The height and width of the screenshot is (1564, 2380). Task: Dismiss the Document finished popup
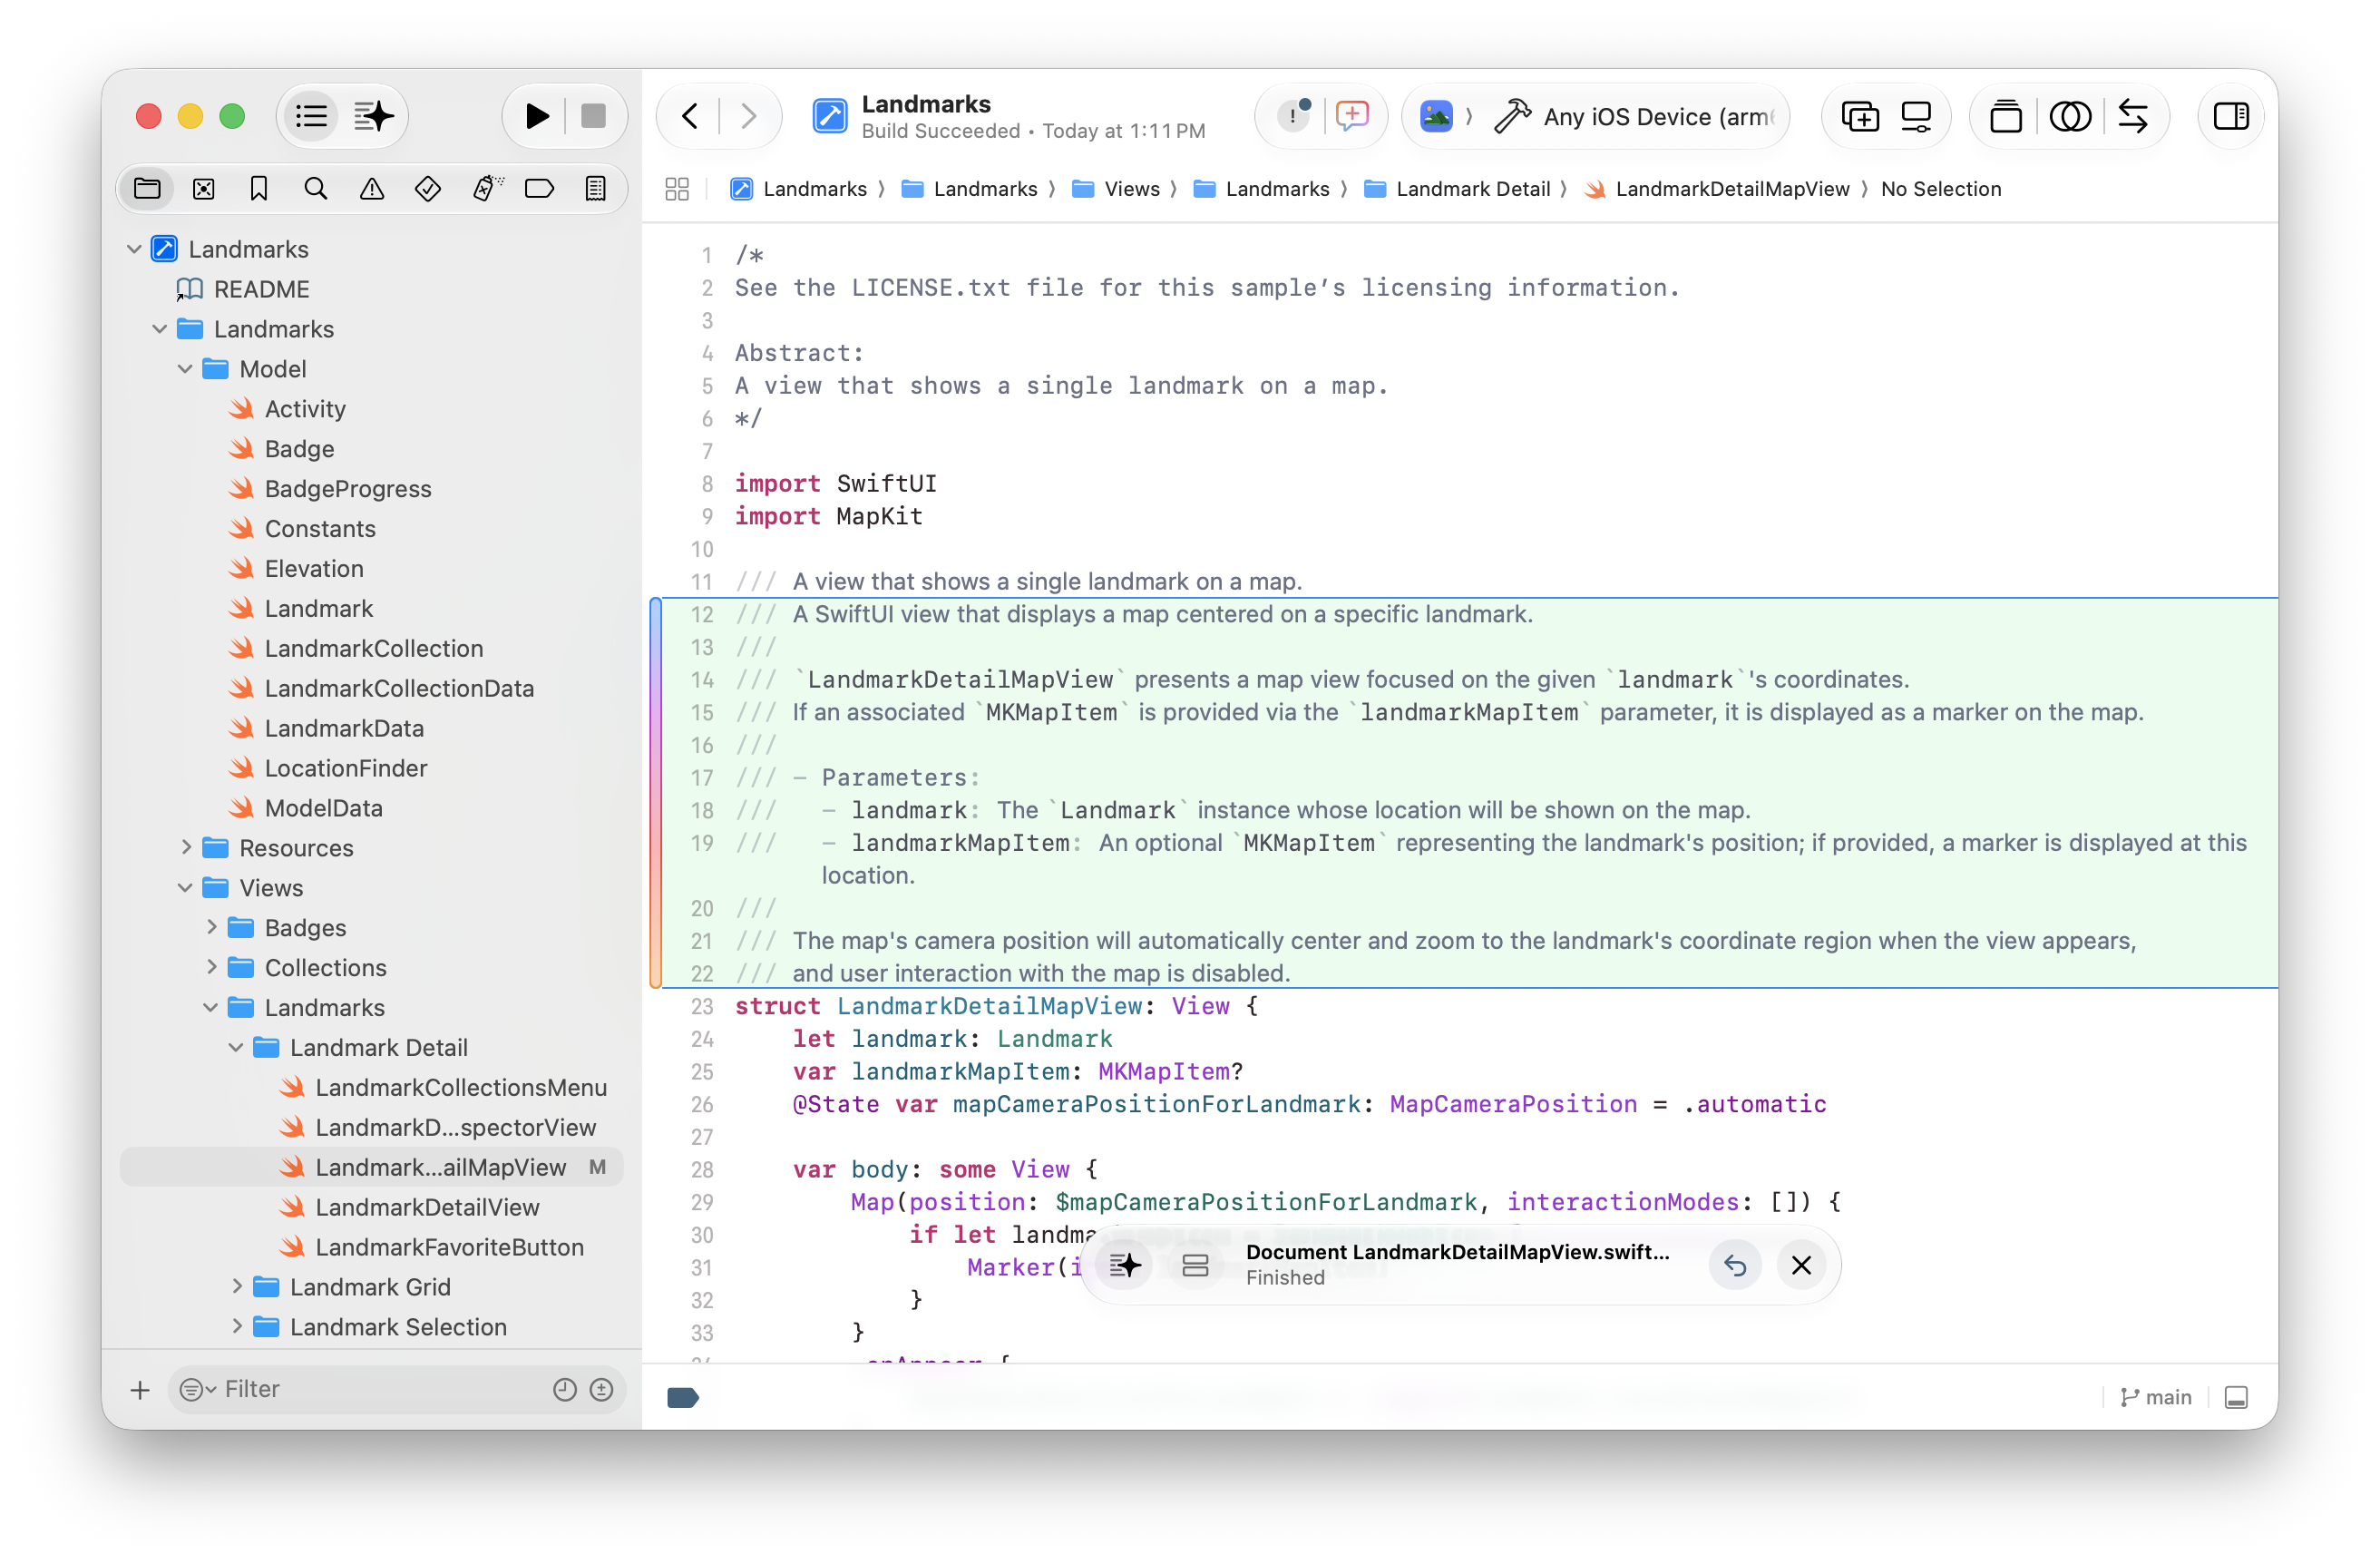coord(1801,1266)
